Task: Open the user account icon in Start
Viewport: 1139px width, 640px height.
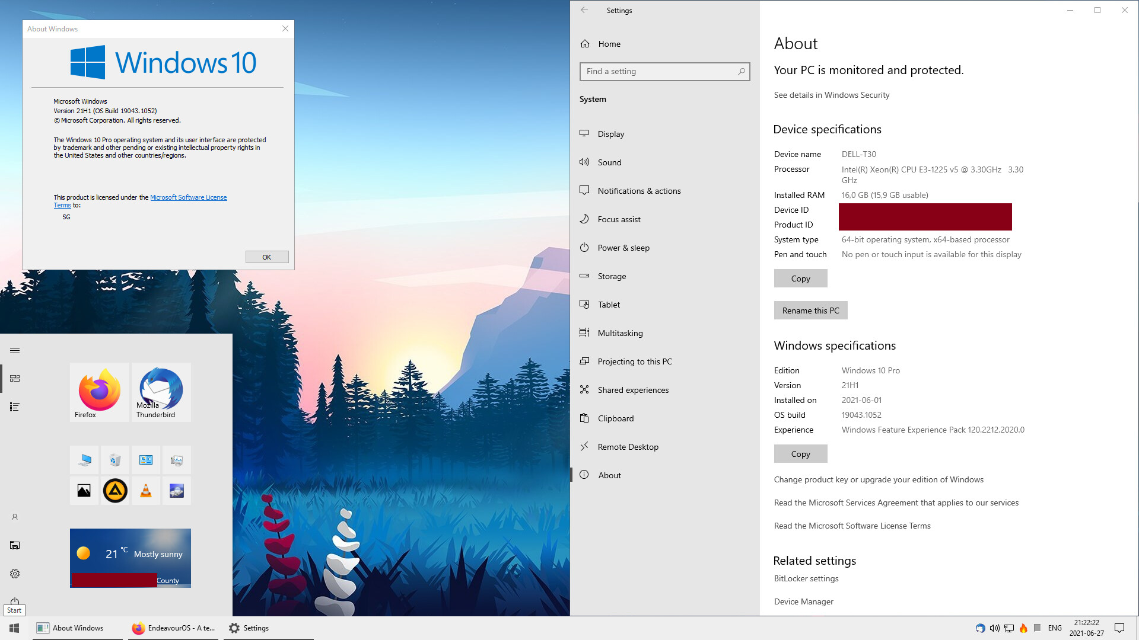Action: tap(15, 517)
